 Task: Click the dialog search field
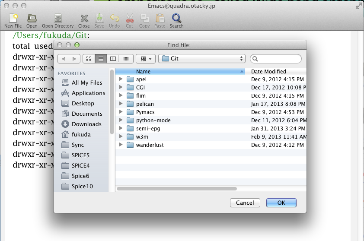point(276,59)
